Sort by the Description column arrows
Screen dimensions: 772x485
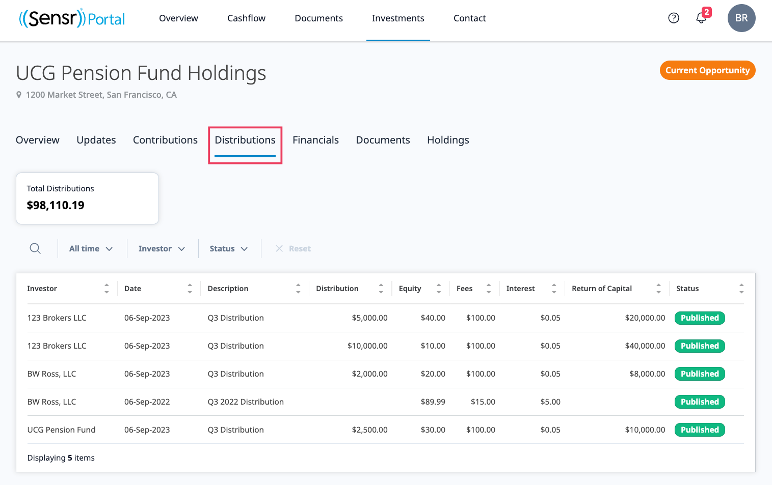298,289
